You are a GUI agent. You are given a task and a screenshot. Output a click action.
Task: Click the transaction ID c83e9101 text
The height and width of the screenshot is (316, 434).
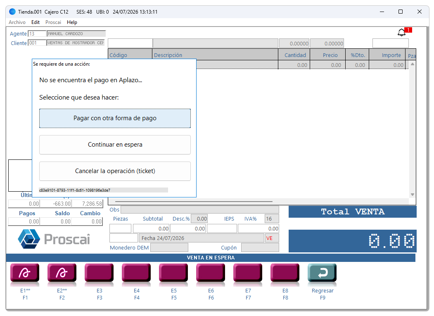(x=75, y=190)
